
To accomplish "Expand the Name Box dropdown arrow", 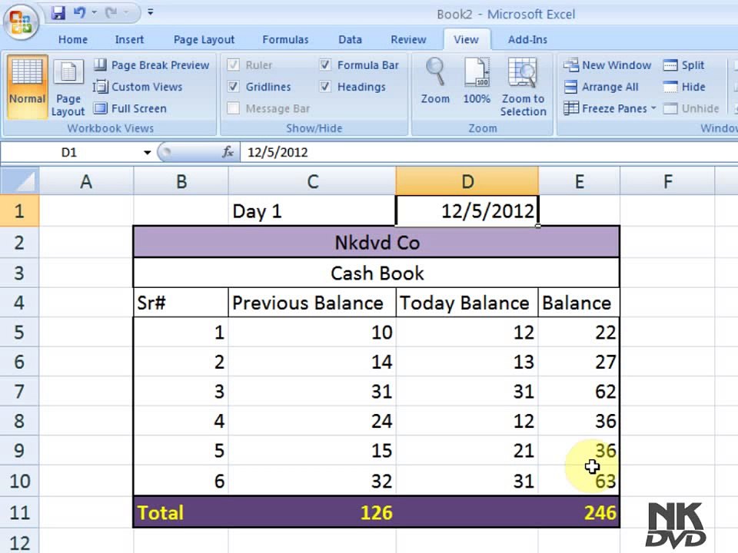I will click(x=147, y=152).
